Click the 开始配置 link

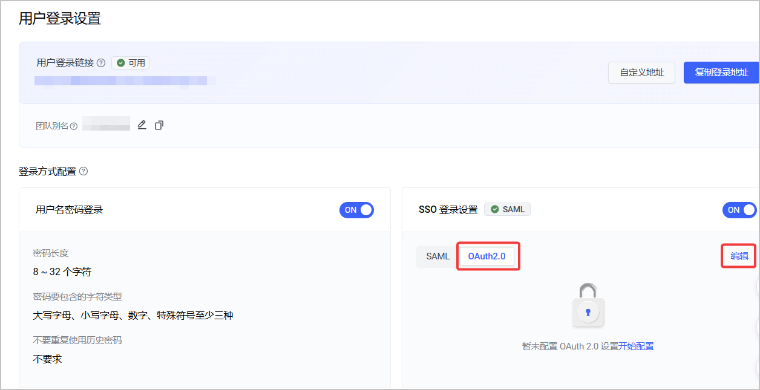pyautogui.click(x=637, y=346)
